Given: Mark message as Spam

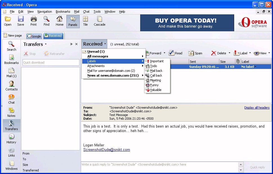Looking at the screenshot, I should click(x=195, y=53).
